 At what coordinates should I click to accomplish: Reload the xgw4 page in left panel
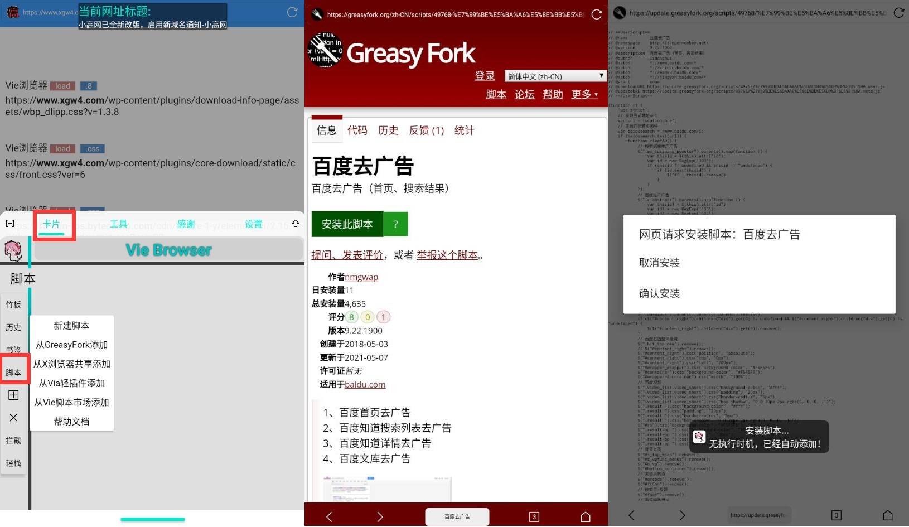tap(292, 12)
